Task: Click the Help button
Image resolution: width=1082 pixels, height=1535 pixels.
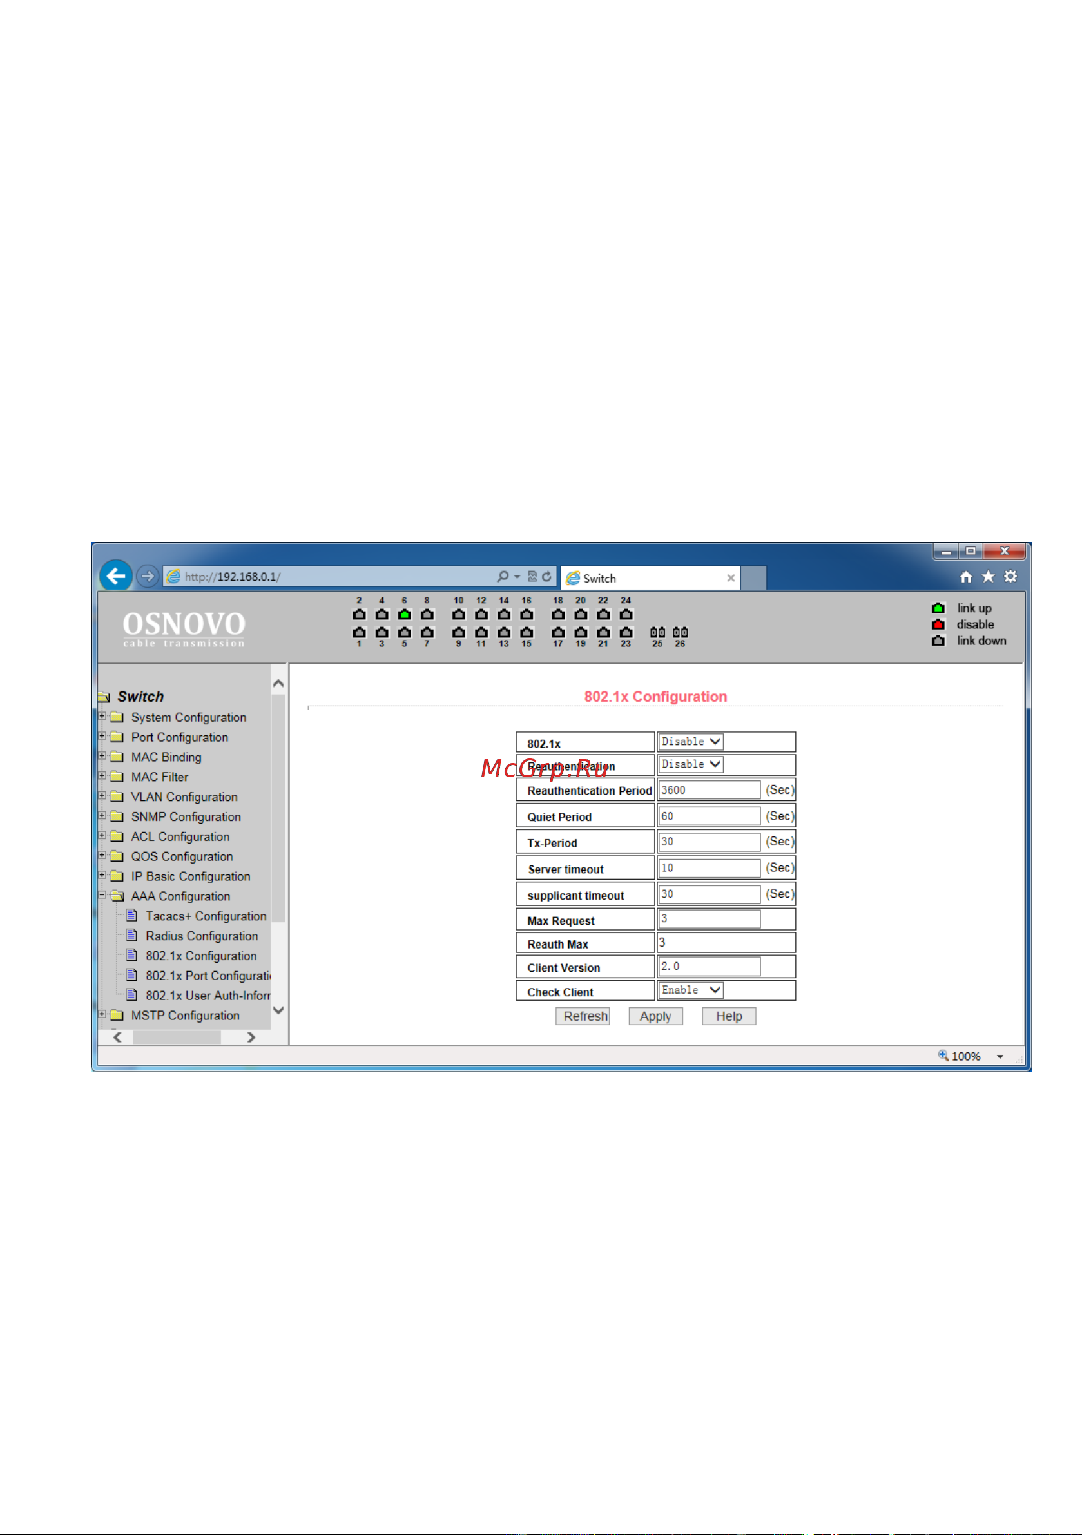Action: 729,1017
